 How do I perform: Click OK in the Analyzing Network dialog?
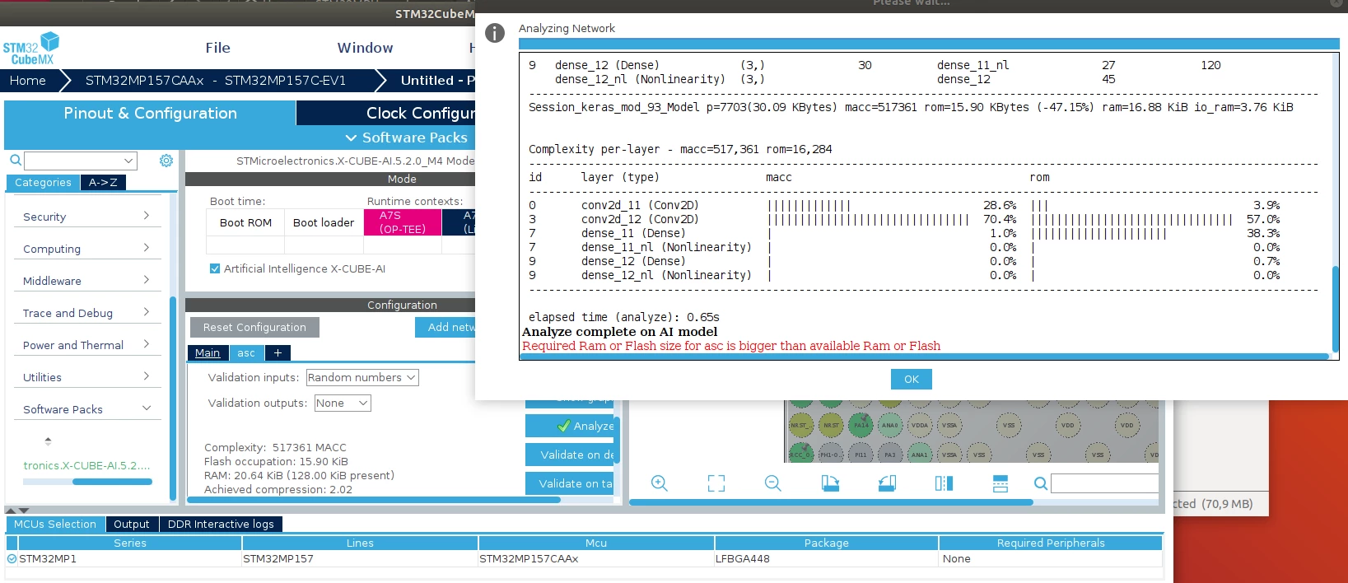pos(912,379)
